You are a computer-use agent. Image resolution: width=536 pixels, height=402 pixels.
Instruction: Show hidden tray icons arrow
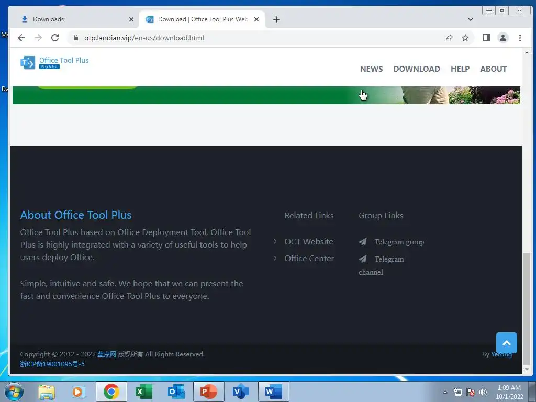coord(445,392)
